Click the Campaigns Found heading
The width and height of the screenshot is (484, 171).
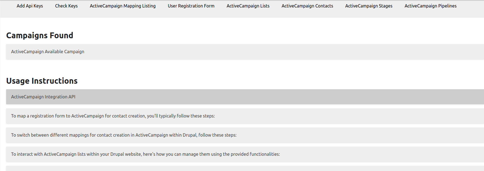pos(40,35)
